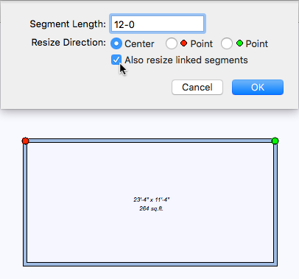Click the 264 sq.ft. area label
Screen dimensions: 299x279
tap(151, 208)
